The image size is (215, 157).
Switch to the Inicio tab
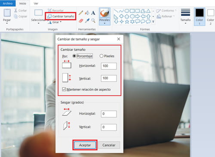pyautogui.click(x=23, y=3)
